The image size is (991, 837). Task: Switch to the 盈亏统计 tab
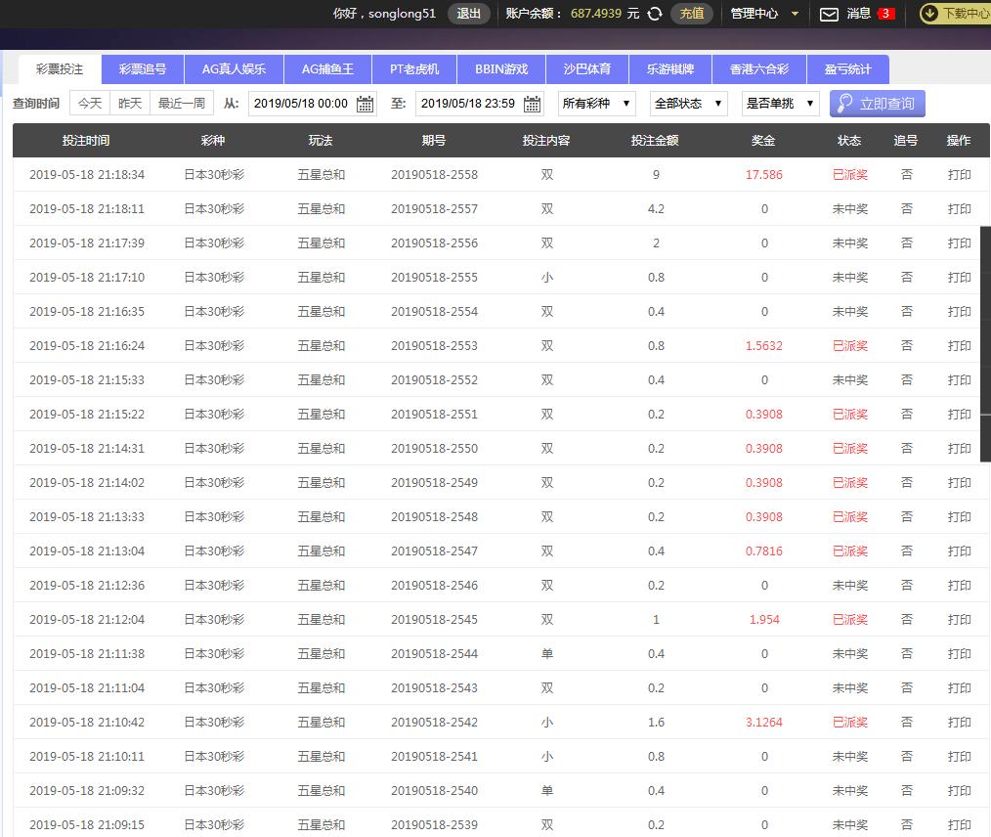(847, 69)
